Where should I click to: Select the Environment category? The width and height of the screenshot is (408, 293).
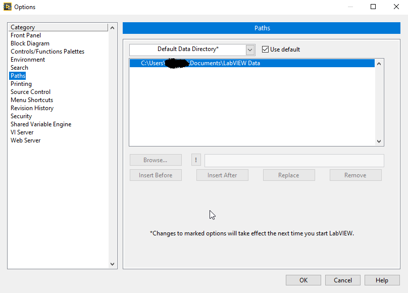tap(28, 60)
